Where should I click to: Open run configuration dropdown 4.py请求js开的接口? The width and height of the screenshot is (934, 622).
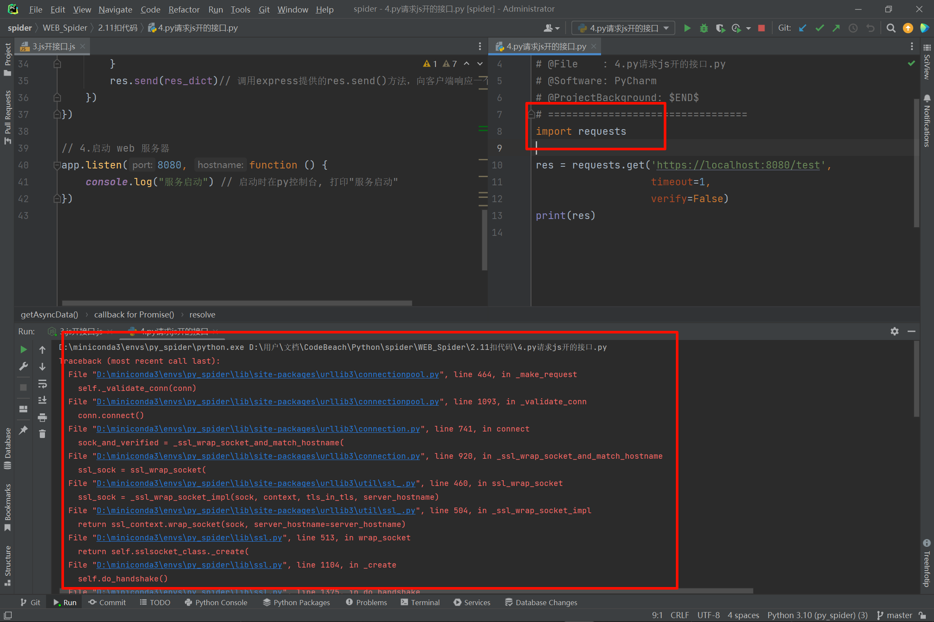point(624,29)
